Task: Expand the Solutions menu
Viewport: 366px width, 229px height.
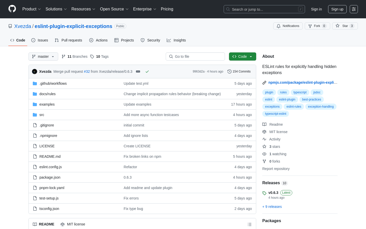Action: pyautogui.click(x=56, y=9)
